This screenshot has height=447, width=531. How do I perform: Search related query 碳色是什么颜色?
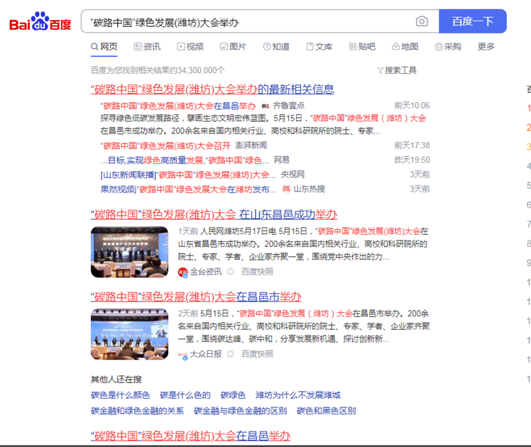(x=120, y=395)
